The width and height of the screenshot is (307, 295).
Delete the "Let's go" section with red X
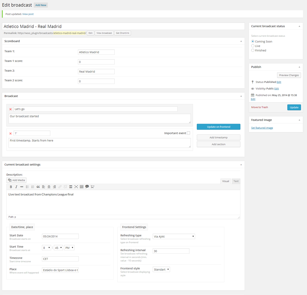(x=11, y=109)
